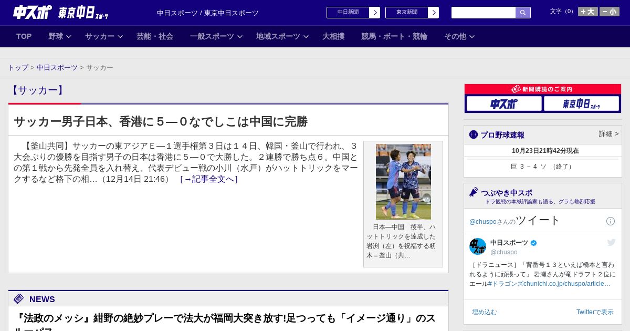The image size is (630, 331).
Task: Open the 東京新聞 link arrow
Action: (433, 13)
